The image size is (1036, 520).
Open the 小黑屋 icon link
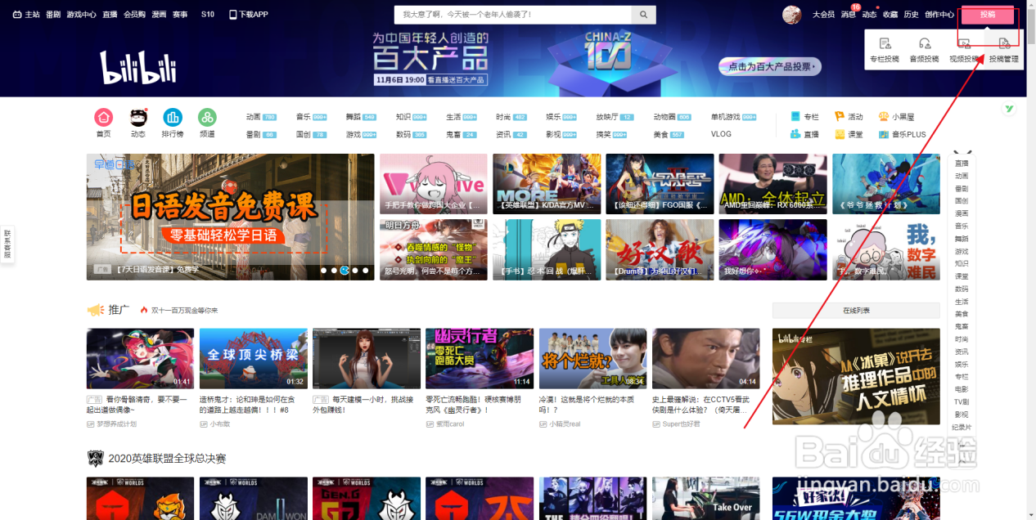pyautogui.click(x=896, y=117)
